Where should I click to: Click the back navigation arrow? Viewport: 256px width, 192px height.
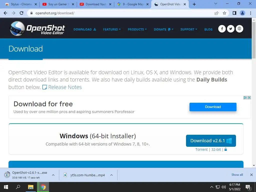(x=5, y=13)
